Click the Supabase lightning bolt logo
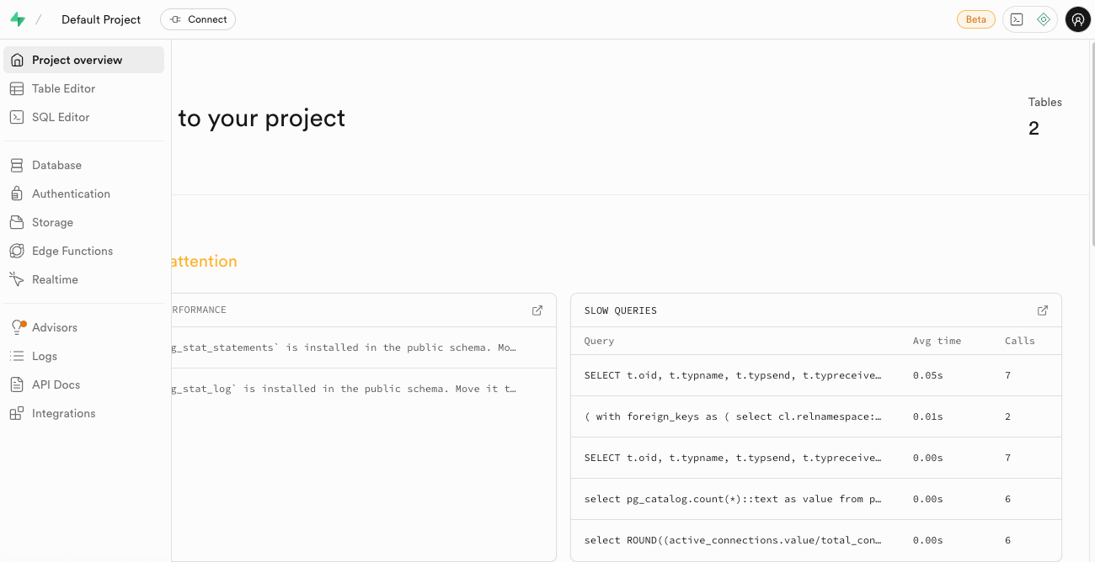 coord(18,19)
